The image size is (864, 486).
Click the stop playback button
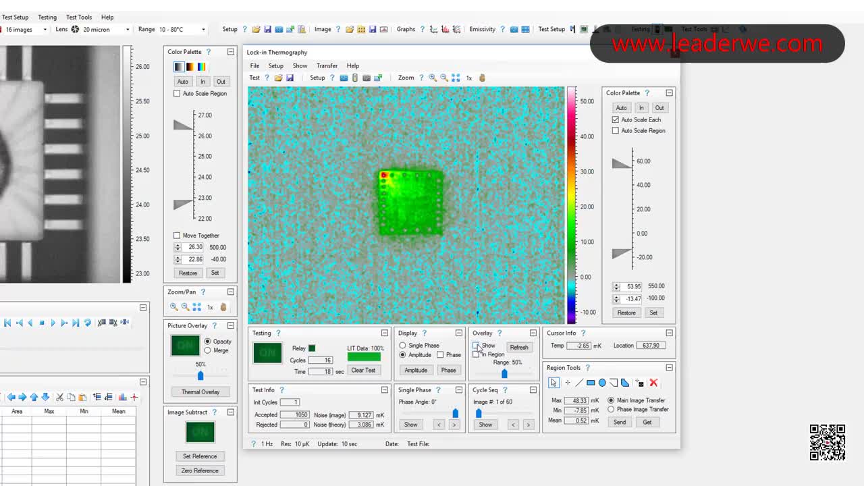pos(42,323)
